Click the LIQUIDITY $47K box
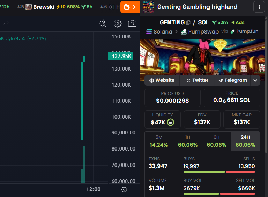Image resolution: width=268 pixels, height=197 pixels. click(163, 119)
